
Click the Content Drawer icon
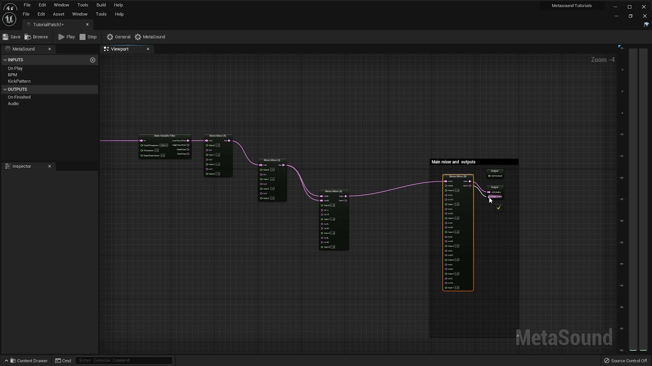13,361
